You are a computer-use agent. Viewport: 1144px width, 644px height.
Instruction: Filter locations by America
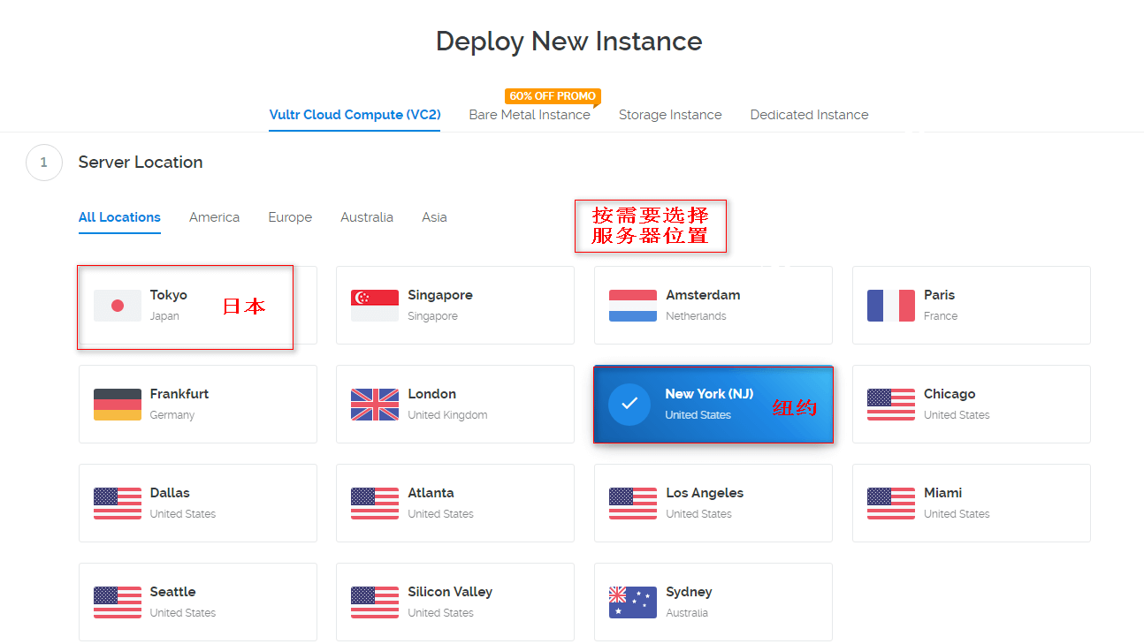click(x=214, y=217)
